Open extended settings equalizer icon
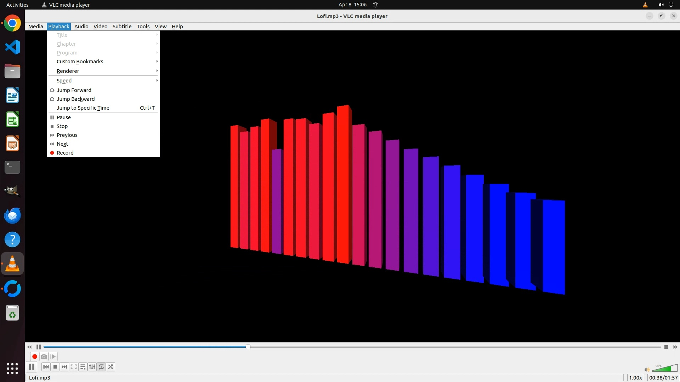The height and width of the screenshot is (382, 680). 92,367
